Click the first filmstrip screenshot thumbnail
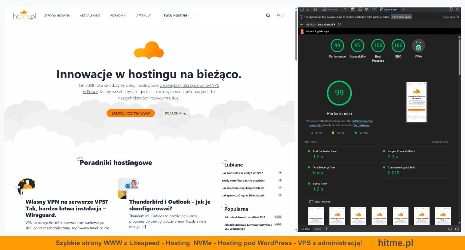Image resolution: width=465 pixels, height=250 pixels. (x=316, y=216)
